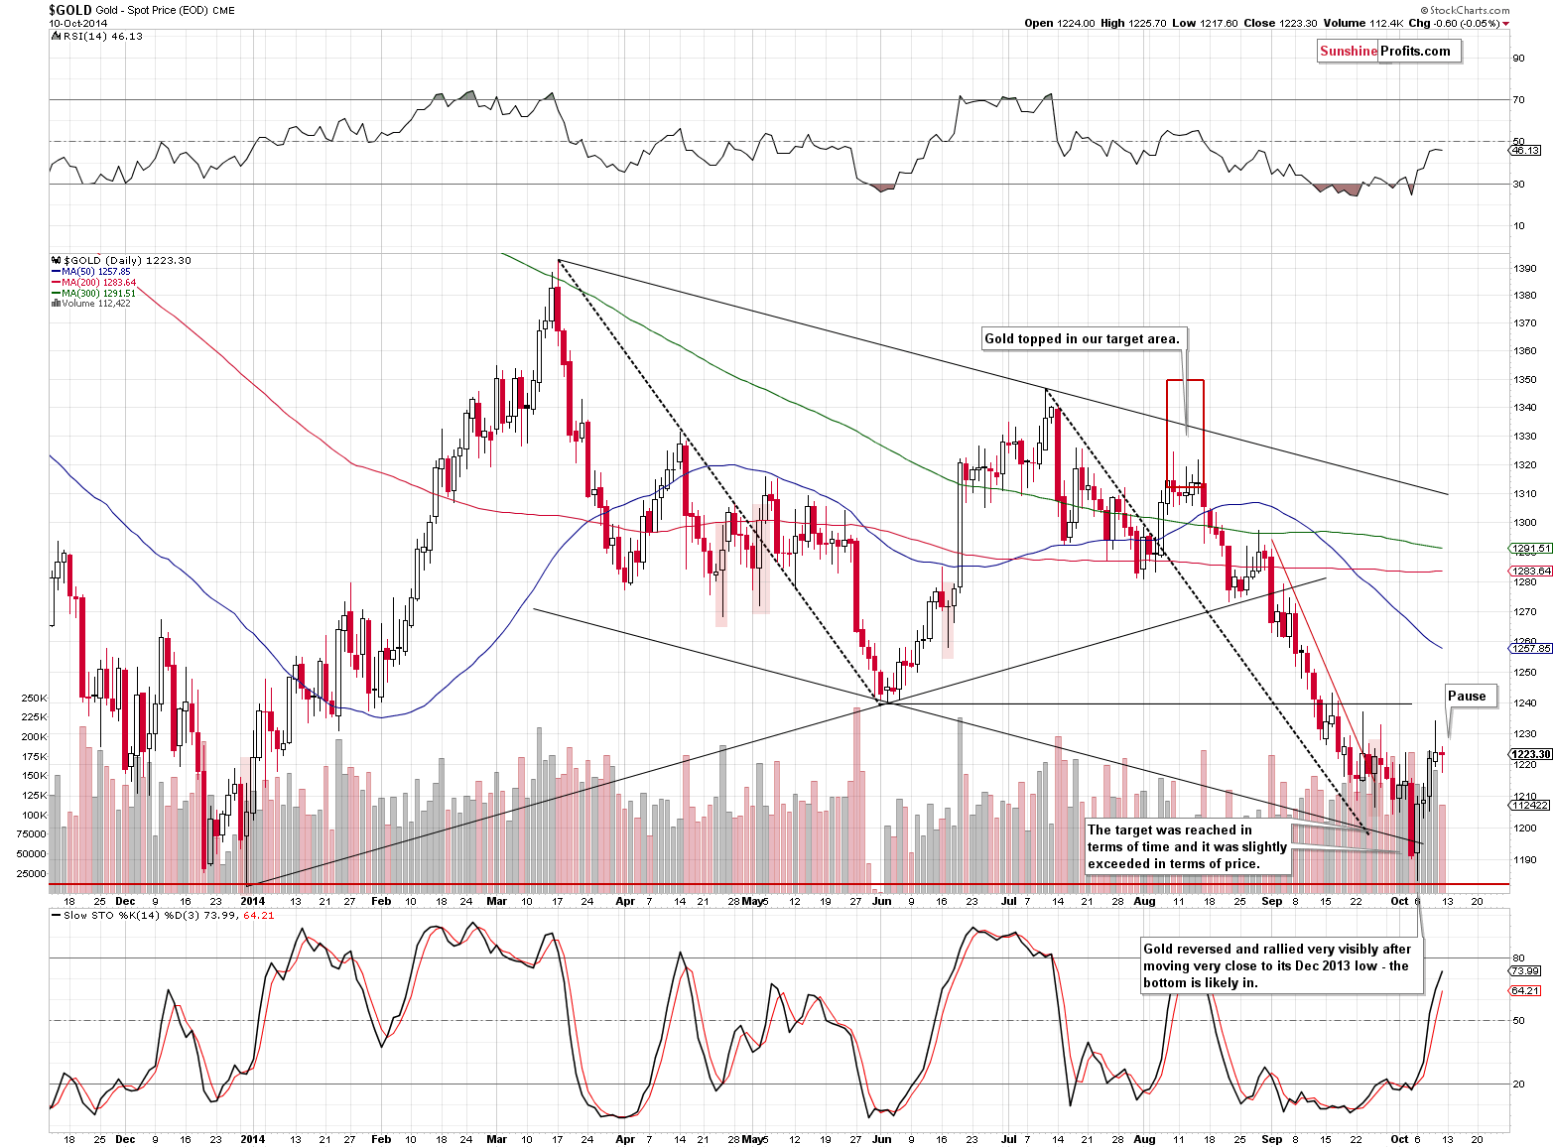The width and height of the screenshot is (1553, 1148).
Task: Click the 64.21 stochastic %D value tag
Action: point(1525,990)
